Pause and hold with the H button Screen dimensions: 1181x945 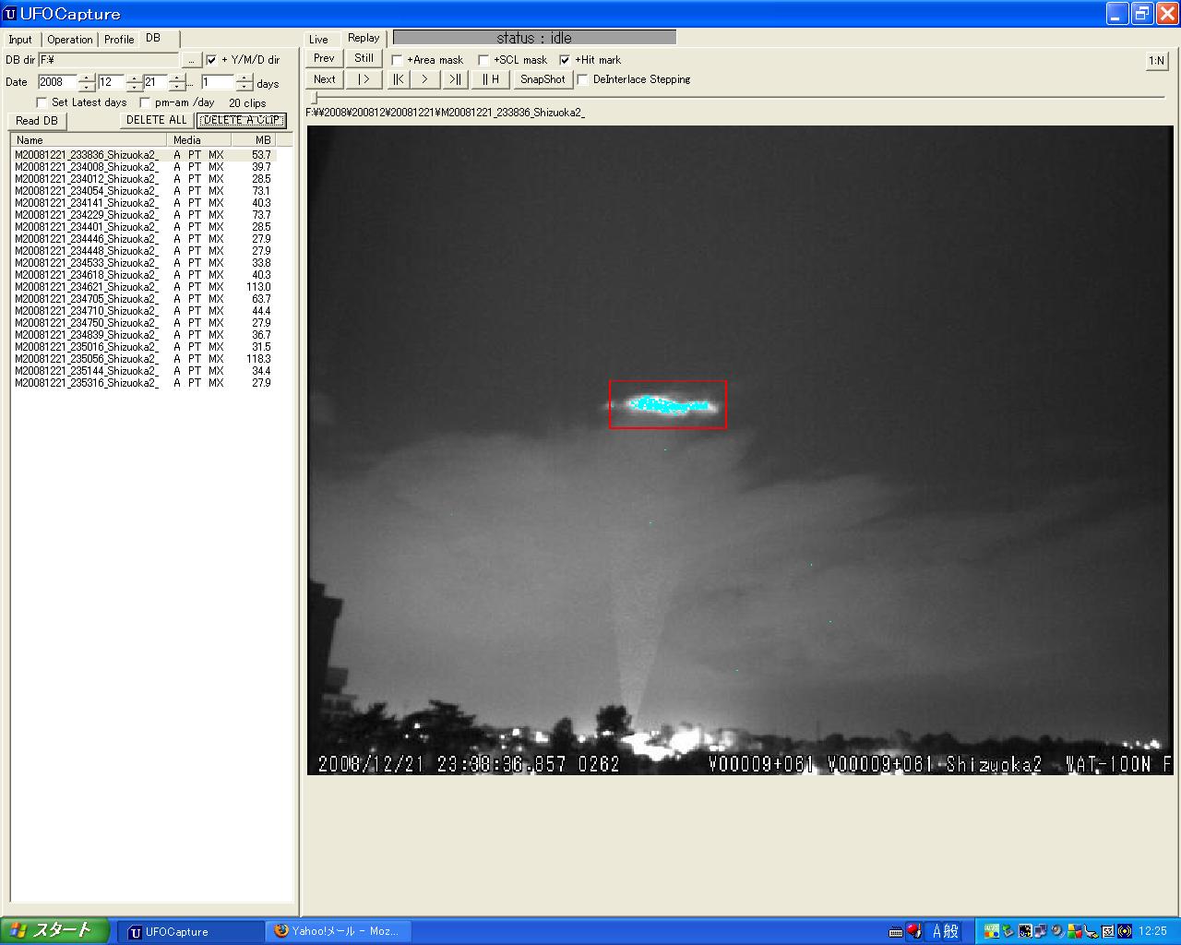(x=491, y=79)
